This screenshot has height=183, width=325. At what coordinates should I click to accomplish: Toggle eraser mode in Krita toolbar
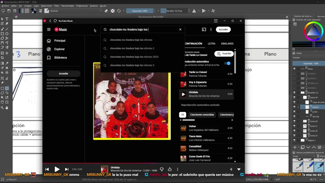106,11
